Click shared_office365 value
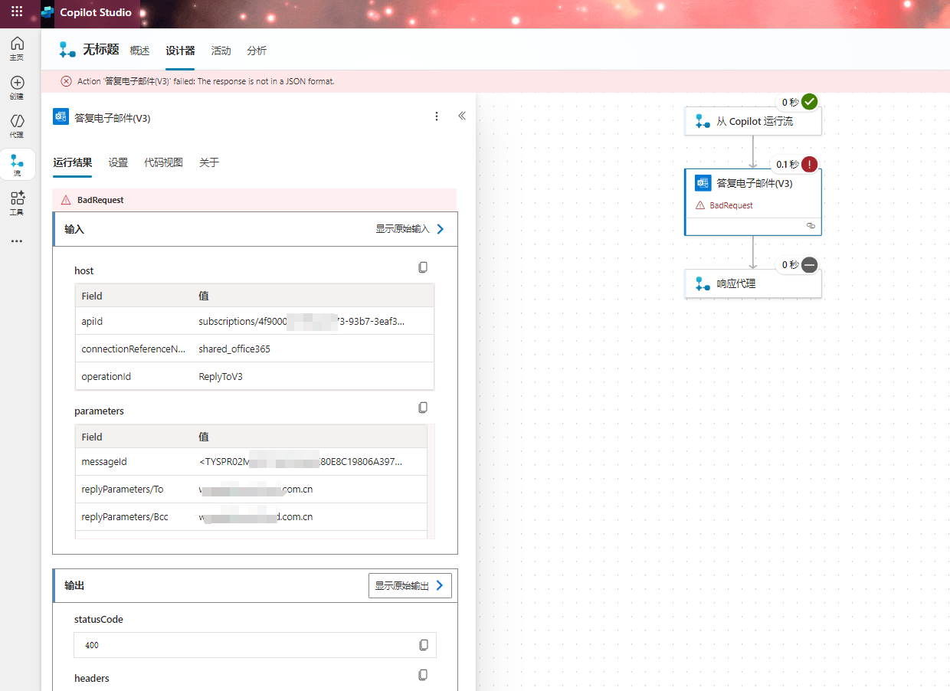This screenshot has width=950, height=691. click(x=234, y=349)
